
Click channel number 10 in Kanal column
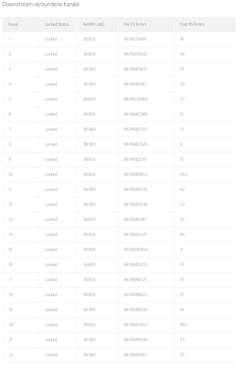pos(11,174)
